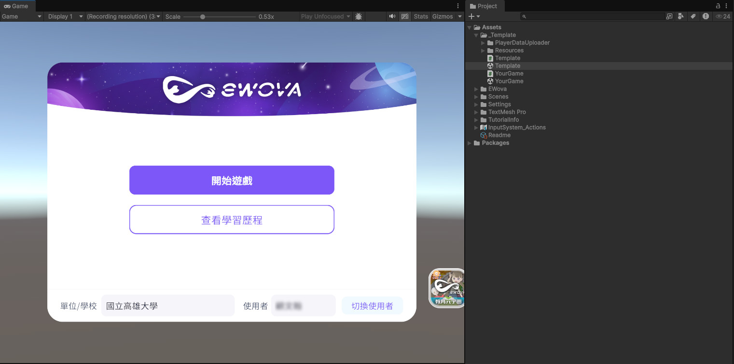Open the Display 1 dropdown

pyautogui.click(x=65, y=16)
